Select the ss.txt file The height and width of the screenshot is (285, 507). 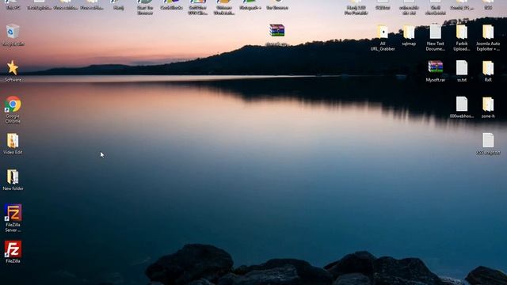(x=462, y=68)
